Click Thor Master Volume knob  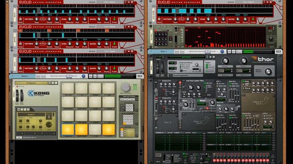click(268, 72)
